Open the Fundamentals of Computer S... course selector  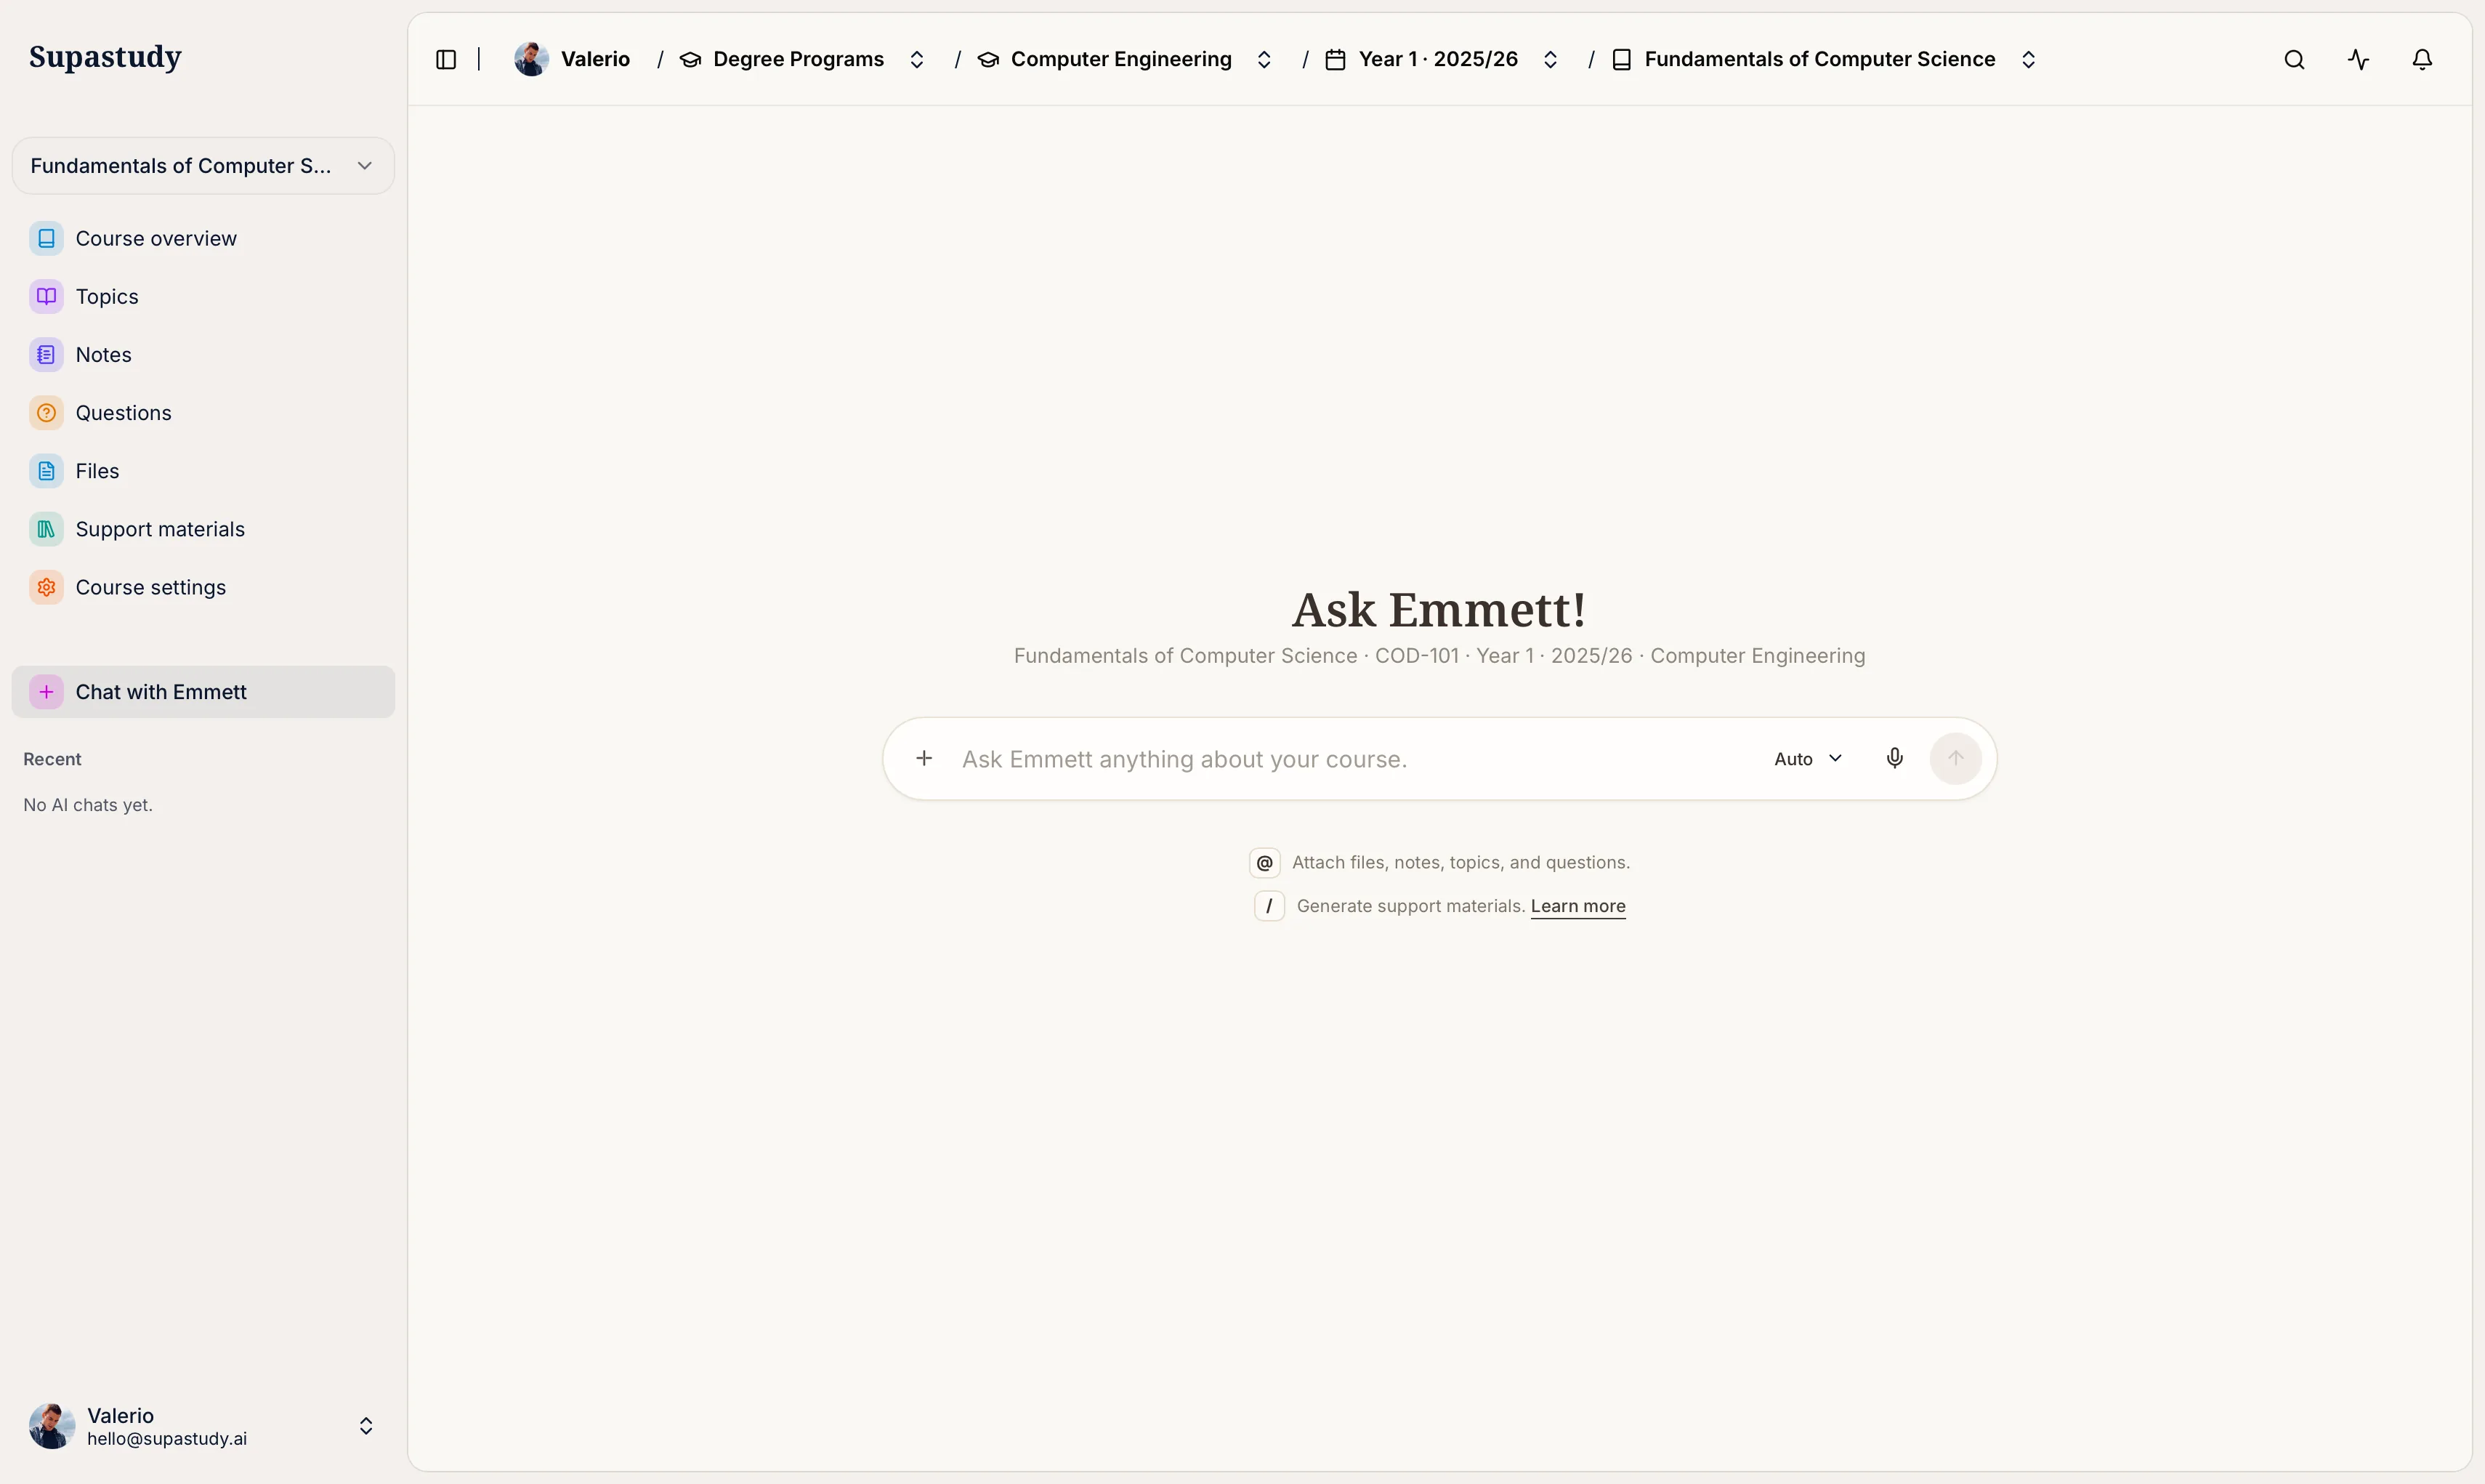coord(203,166)
